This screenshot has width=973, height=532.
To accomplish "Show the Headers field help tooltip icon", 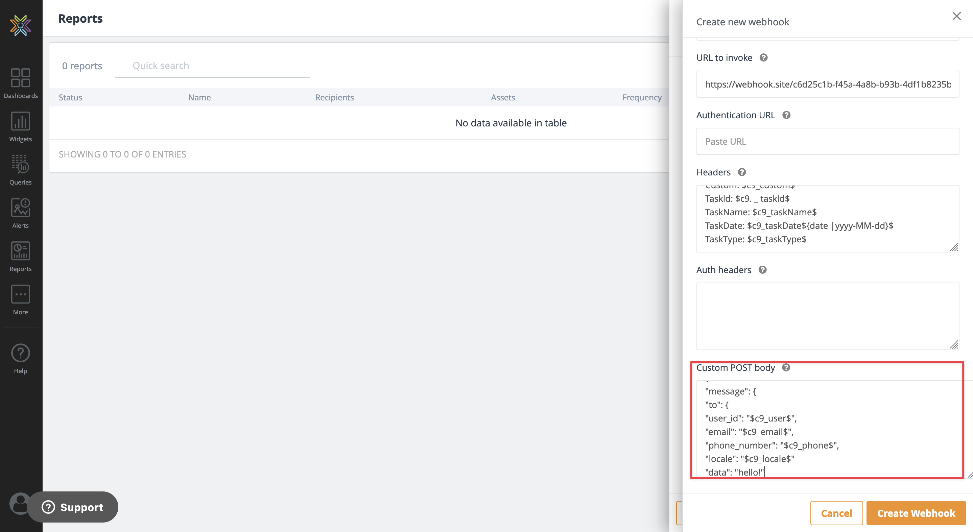I will click(x=741, y=172).
